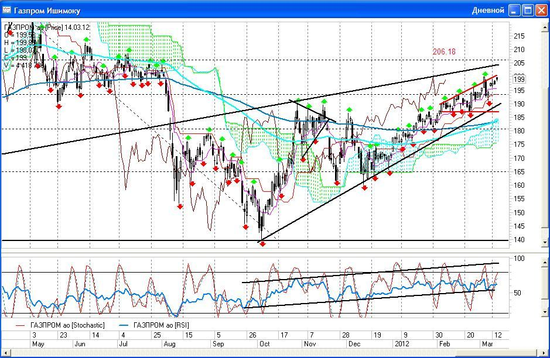Image resolution: width=550 pixels, height=358 pixels.
Task: Open the chart window system menu icon
Action: 6,10
